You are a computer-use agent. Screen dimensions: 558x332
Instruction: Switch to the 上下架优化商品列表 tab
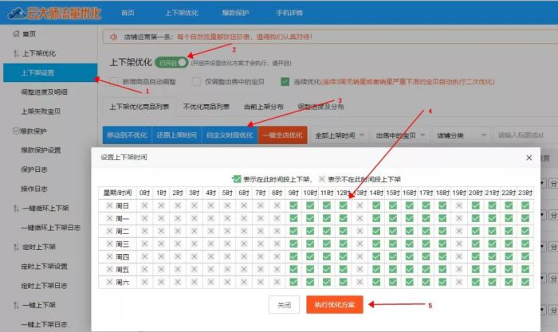click(x=139, y=107)
